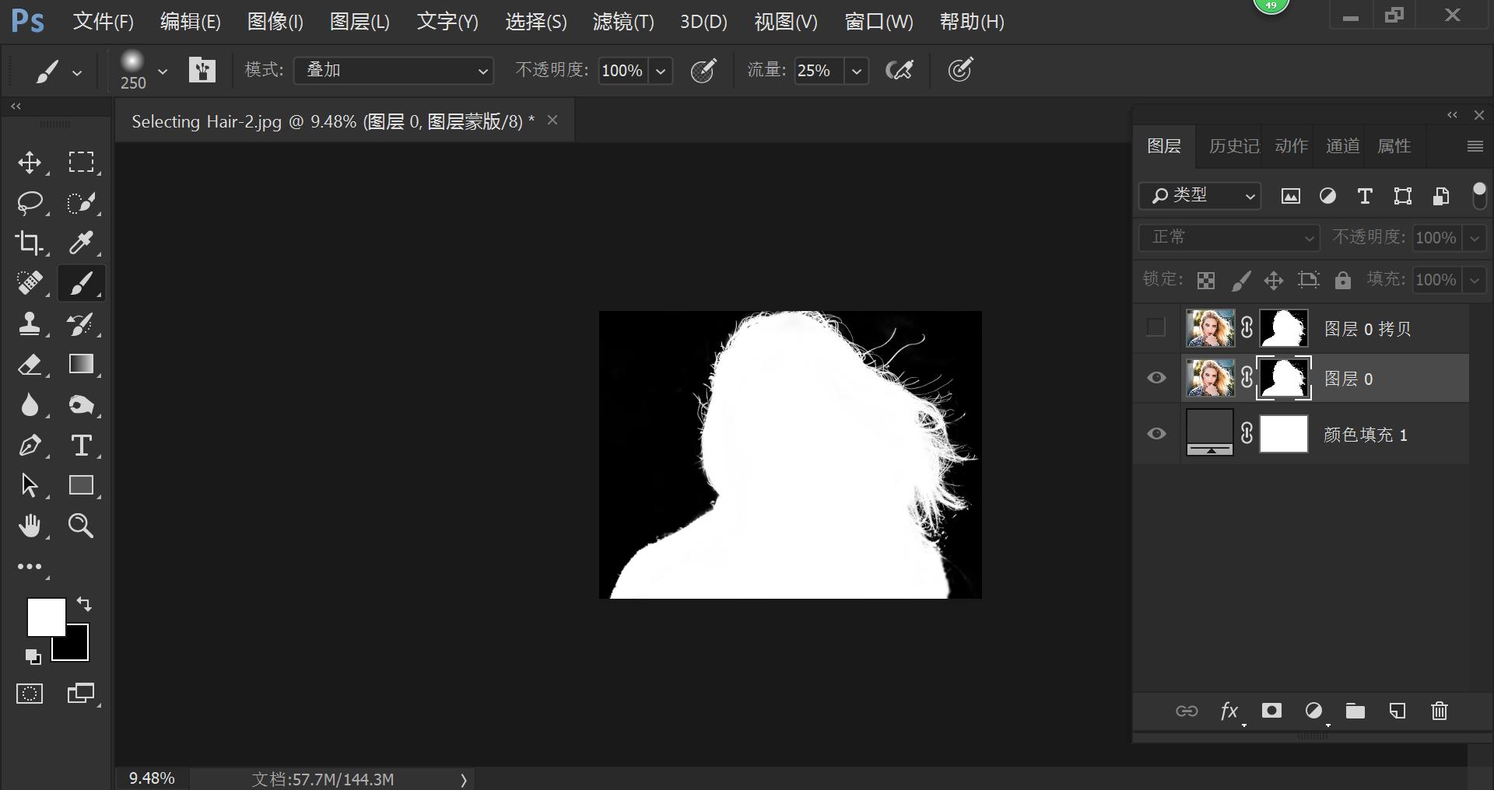Viewport: 1494px width, 790px height.
Task: Open the layer blend mode 正常 dropdown
Action: (x=1228, y=237)
